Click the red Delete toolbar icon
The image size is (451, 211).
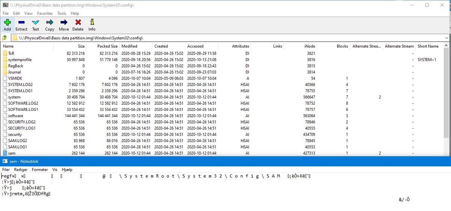click(78, 22)
